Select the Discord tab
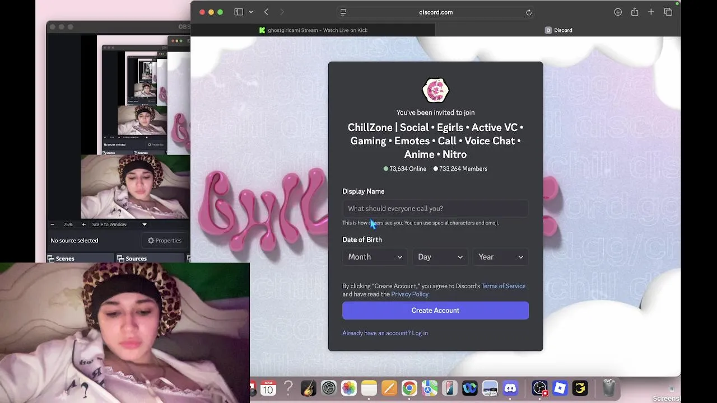Image resolution: width=717 pixels, height=403 pixels. click(558, 30)
